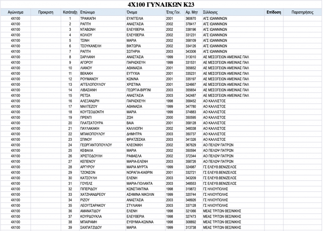Select the Επώνυμο column header
This screenshot has width=323, height=231.
103,12
